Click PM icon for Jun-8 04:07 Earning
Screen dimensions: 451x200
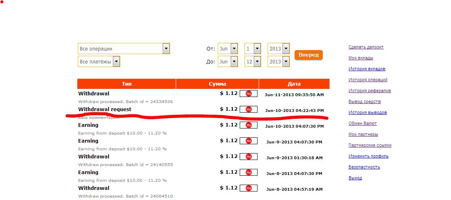point(249,173)
